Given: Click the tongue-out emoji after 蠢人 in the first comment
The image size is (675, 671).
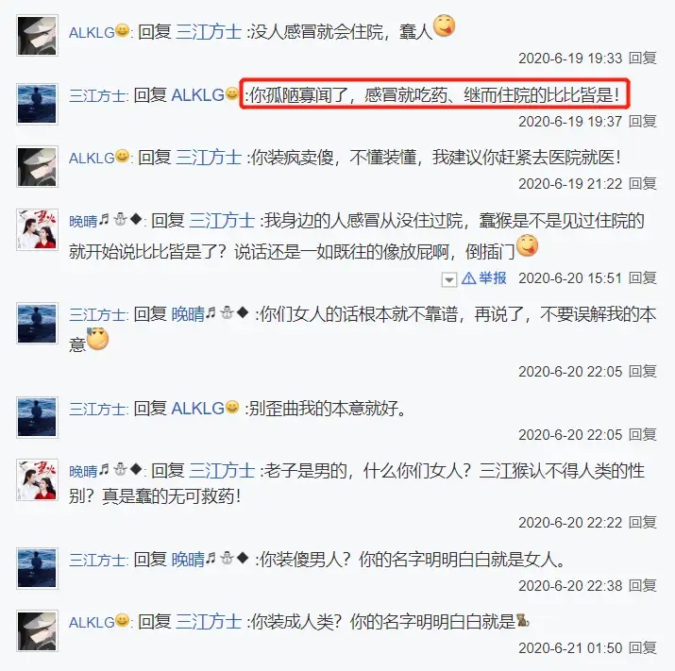Looking at the screenshot, I should (x=444, y=25).
